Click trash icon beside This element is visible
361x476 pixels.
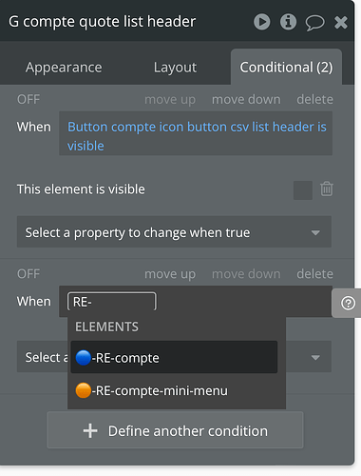pos(327,189)
